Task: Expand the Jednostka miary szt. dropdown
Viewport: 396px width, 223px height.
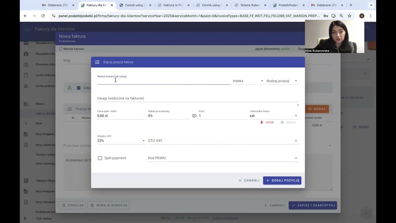Action: click(x=273, y=116)
